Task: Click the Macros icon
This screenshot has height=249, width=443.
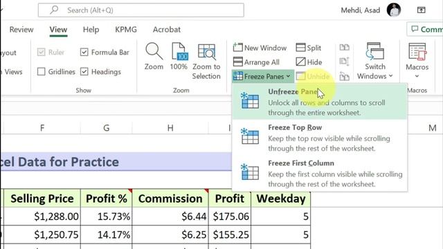Action: click(x=417, y=51)
